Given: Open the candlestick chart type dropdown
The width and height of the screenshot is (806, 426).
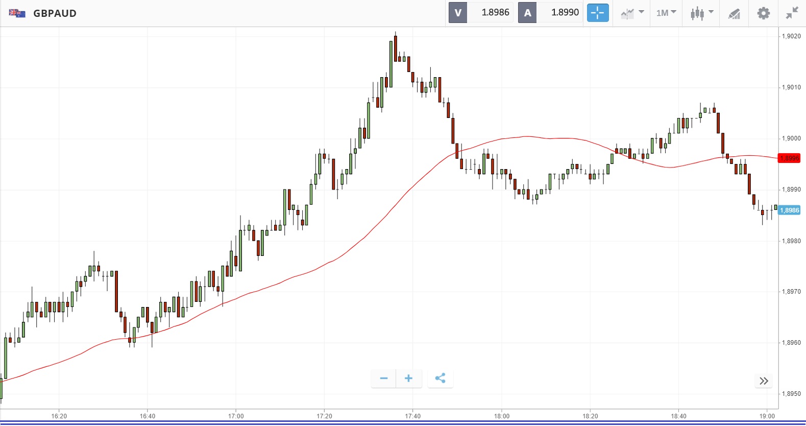Looking at the screenshot, I should pos(701,13).
